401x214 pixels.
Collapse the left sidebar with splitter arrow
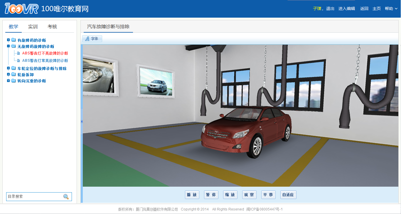pos(82,121)
